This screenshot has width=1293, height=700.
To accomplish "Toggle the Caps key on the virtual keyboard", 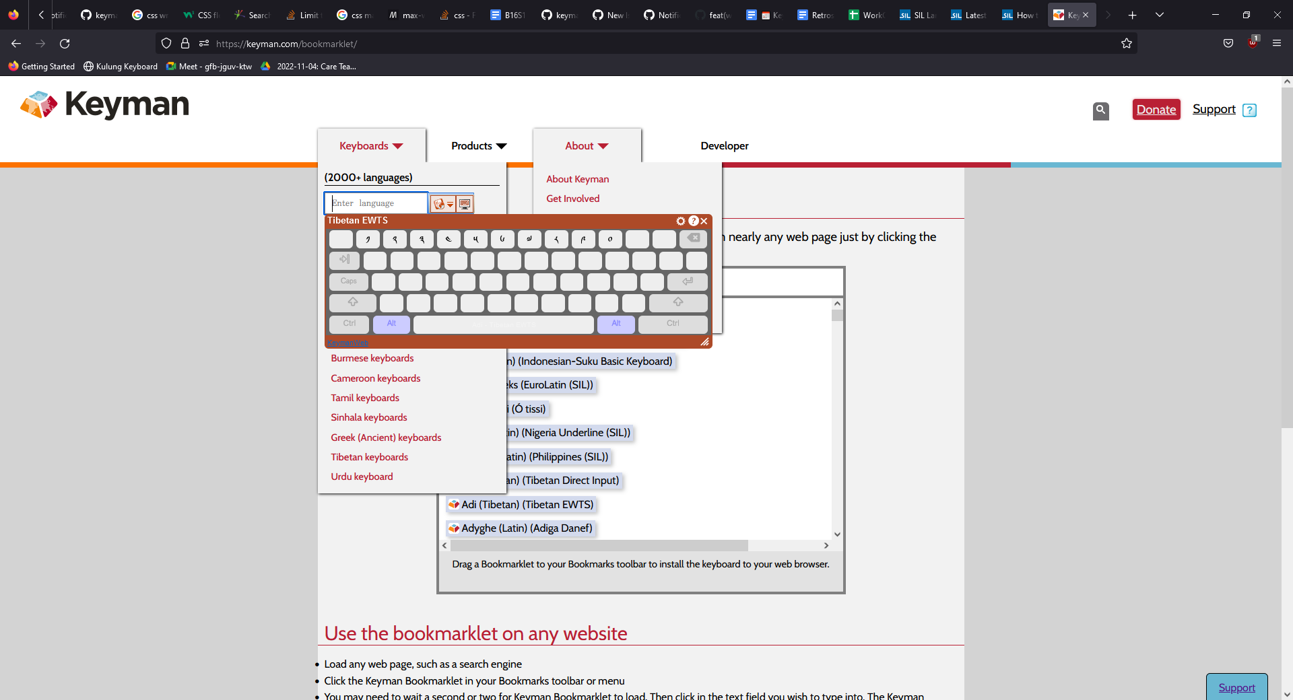I will point(348,281).
